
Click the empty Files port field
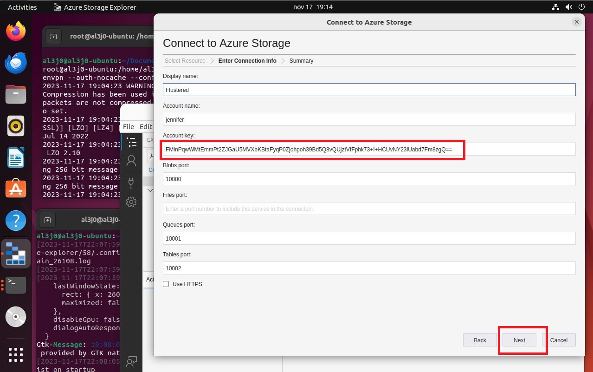369,209
